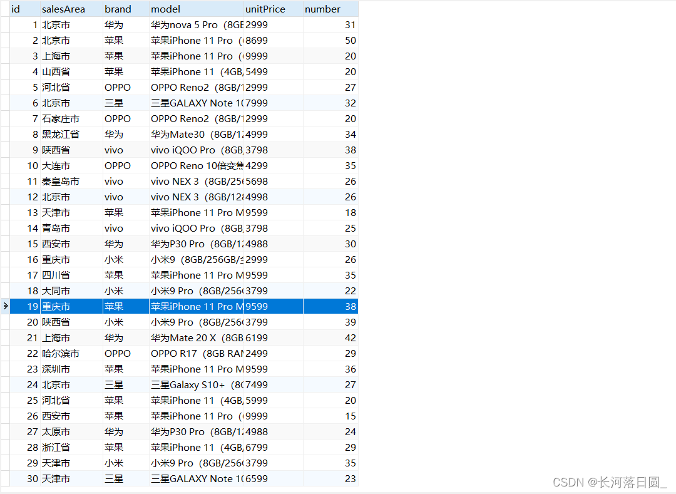The width and height of the screenshot is (676, 494).
Task: Select brand cell 三星 in row 24
Action: pyautogui.click(x=126, y=385)
